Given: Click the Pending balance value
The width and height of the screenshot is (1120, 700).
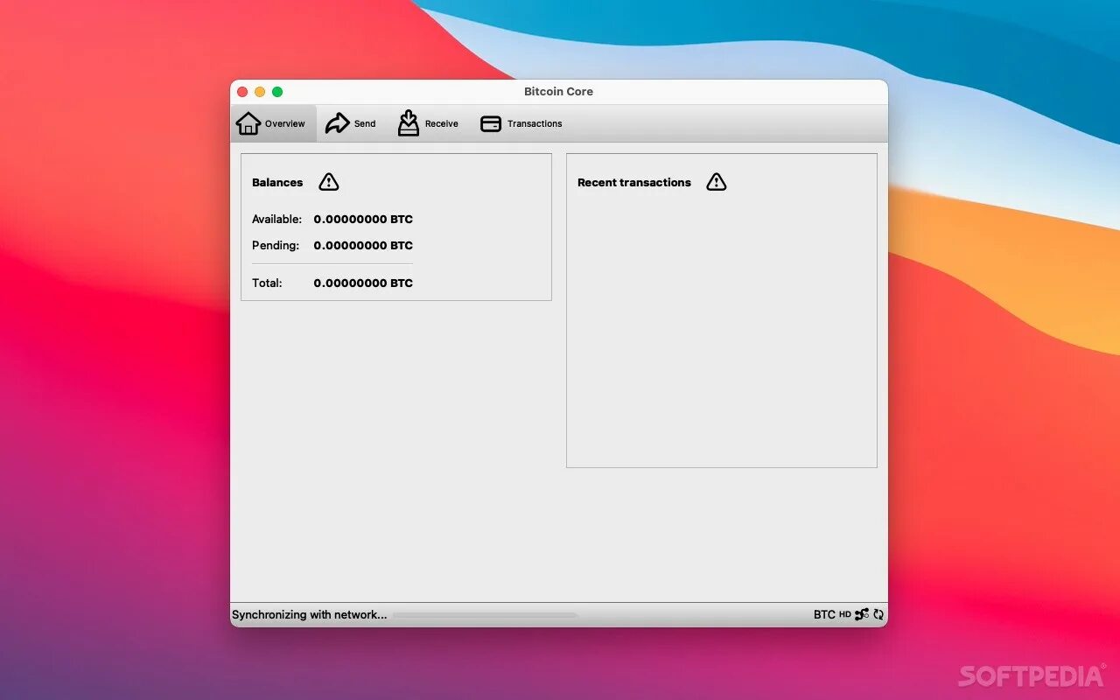Looking at the screenshot, I should [x=363, y=245].
